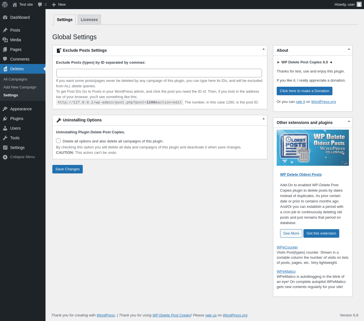Open the WPeMatico link
Screen dimensions: 364x321
tap(286, 272)
